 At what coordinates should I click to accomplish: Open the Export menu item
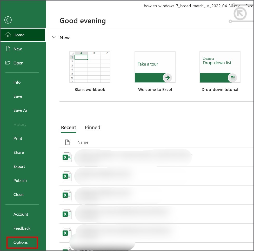click(x=19, y=167)
